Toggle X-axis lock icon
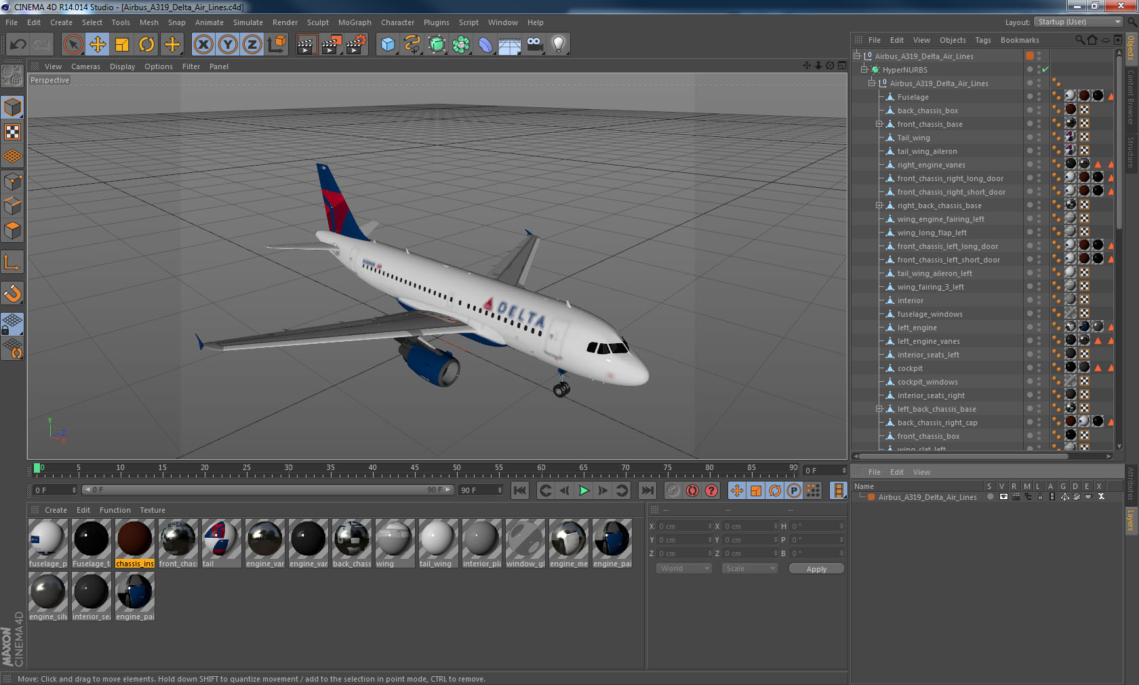The width and height of the screenshot is (1139, 685). pos(203,45)
